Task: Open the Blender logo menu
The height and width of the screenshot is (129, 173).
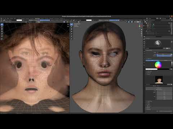Action: click(x=1, y=19)
